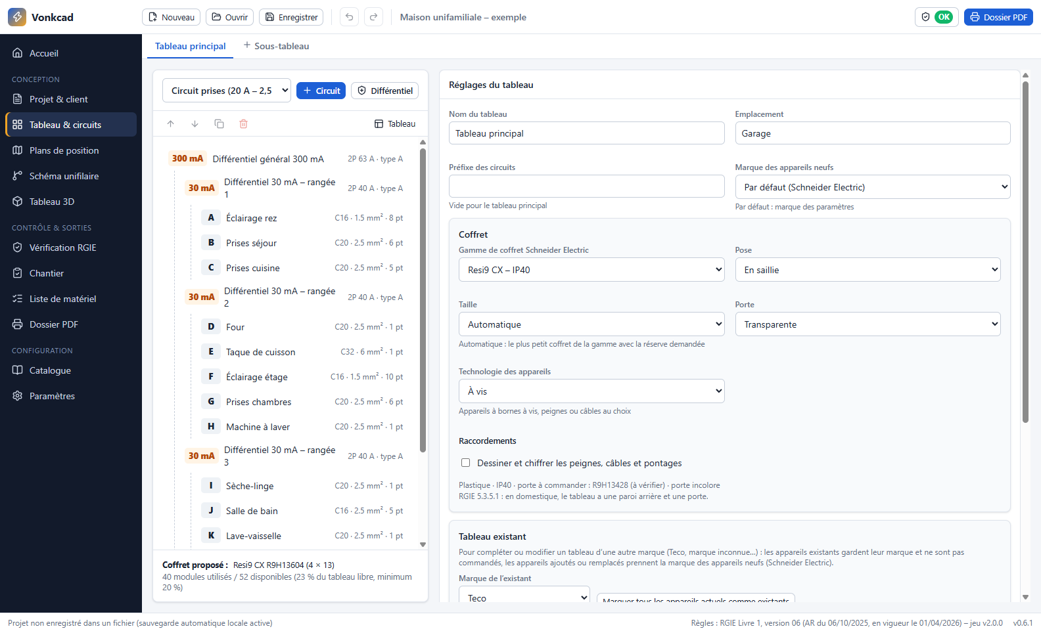Open Chantier section

tap(71, 273)
